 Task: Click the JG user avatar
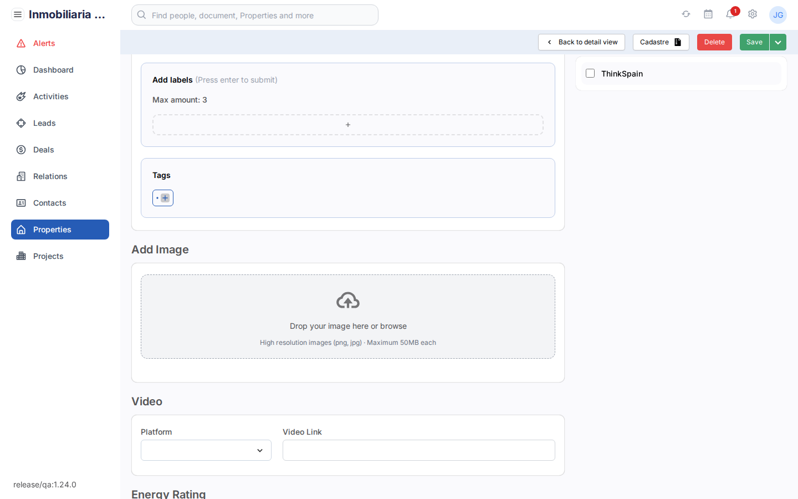pyautogui.click(x=777, y=15)
